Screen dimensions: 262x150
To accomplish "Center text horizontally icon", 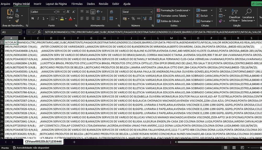I will coord(88,18).
